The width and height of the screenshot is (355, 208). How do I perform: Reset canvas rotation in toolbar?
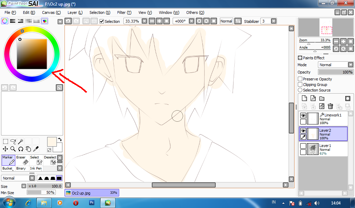pos(214,21)
